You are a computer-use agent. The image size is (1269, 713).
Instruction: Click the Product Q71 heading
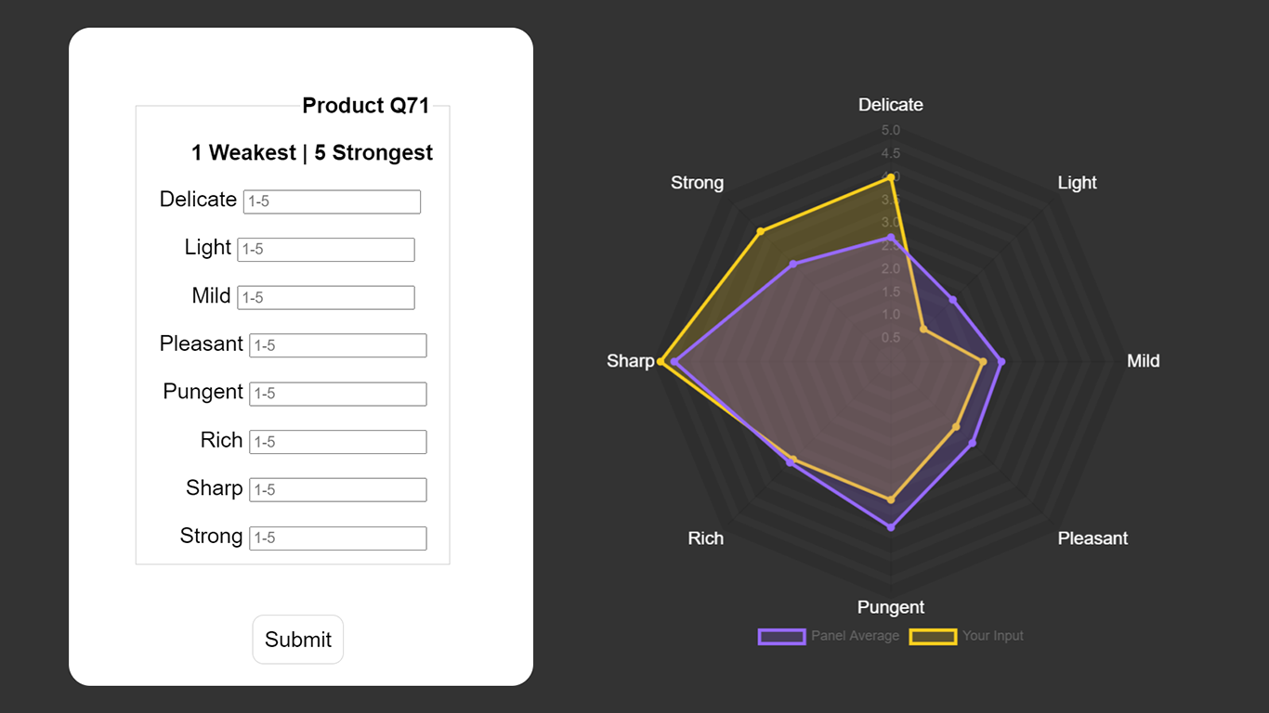click(x=366, y=106)
